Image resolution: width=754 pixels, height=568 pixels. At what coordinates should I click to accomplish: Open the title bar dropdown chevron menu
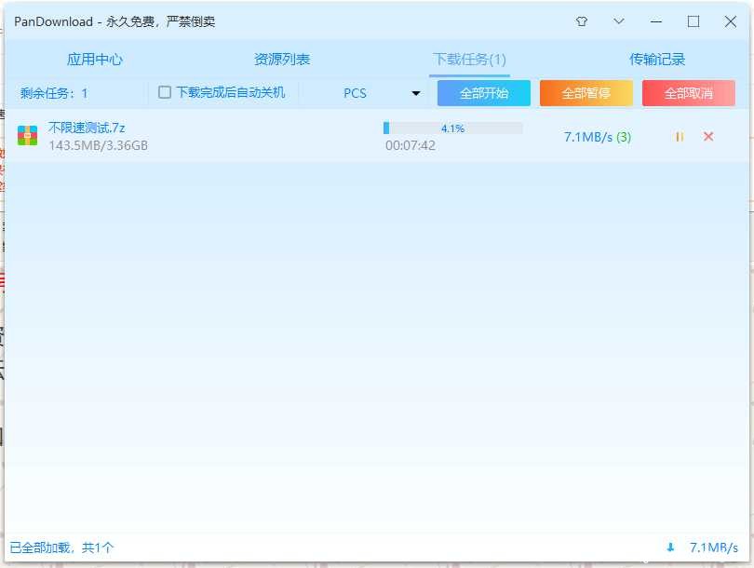(619, 21)
